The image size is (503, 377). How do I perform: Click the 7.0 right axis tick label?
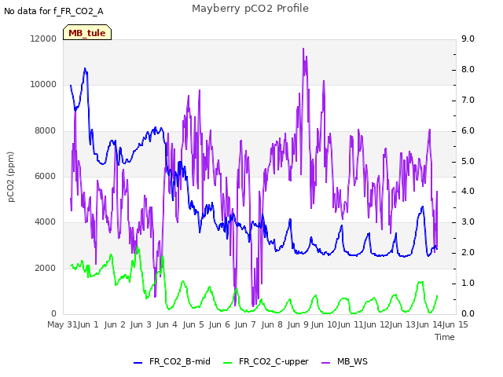coord(468,100)
